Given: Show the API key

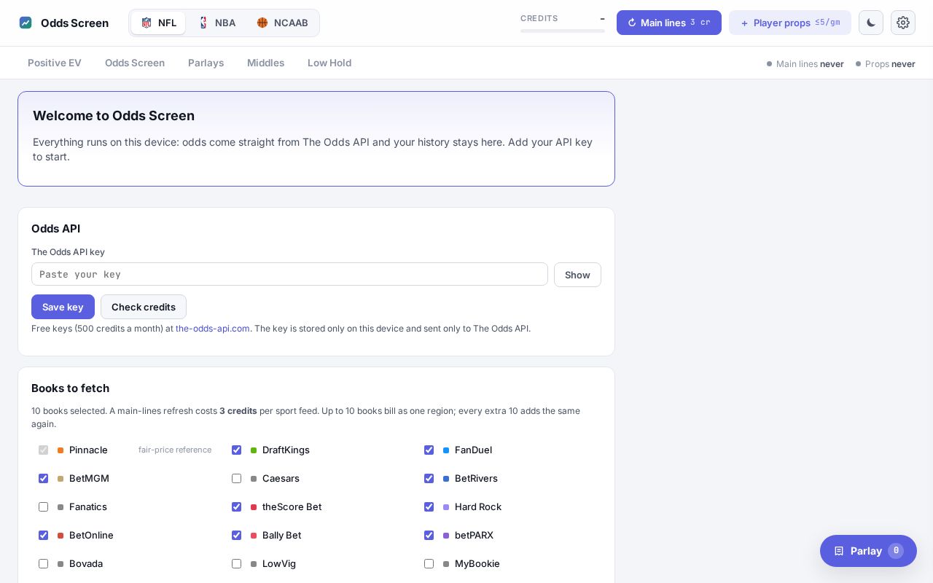Looking at the screenshot, I should click(x=577, y=275).
